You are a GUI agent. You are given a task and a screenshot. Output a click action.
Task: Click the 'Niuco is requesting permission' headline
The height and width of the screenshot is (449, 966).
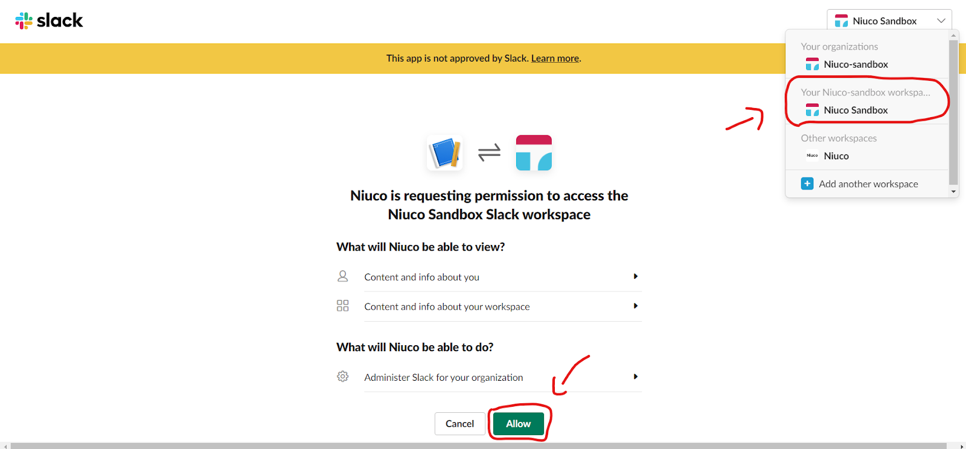click(489, 205)
